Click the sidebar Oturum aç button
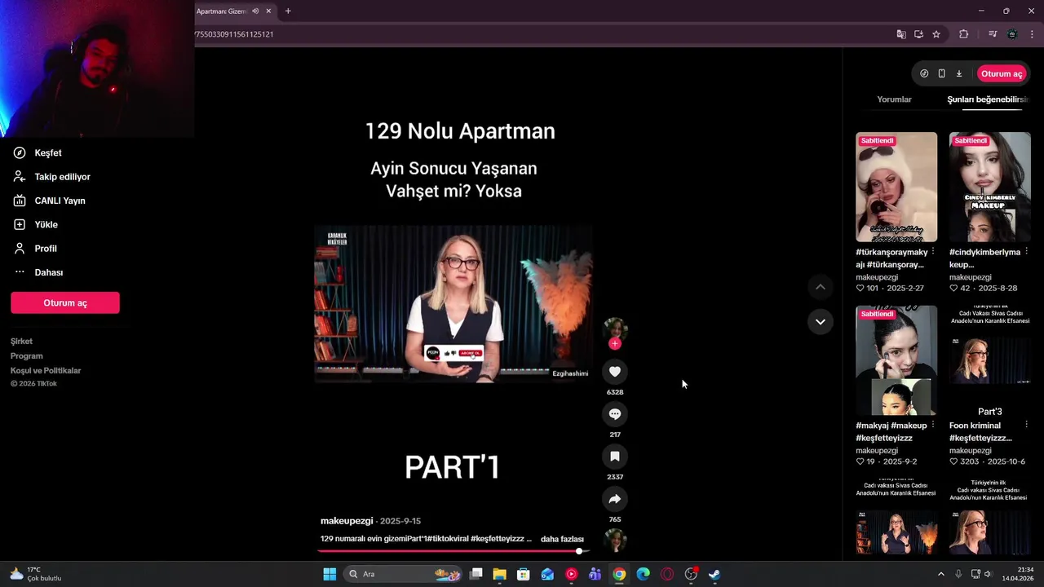This screenshot has width=1044, height=587. click(65, 302)
